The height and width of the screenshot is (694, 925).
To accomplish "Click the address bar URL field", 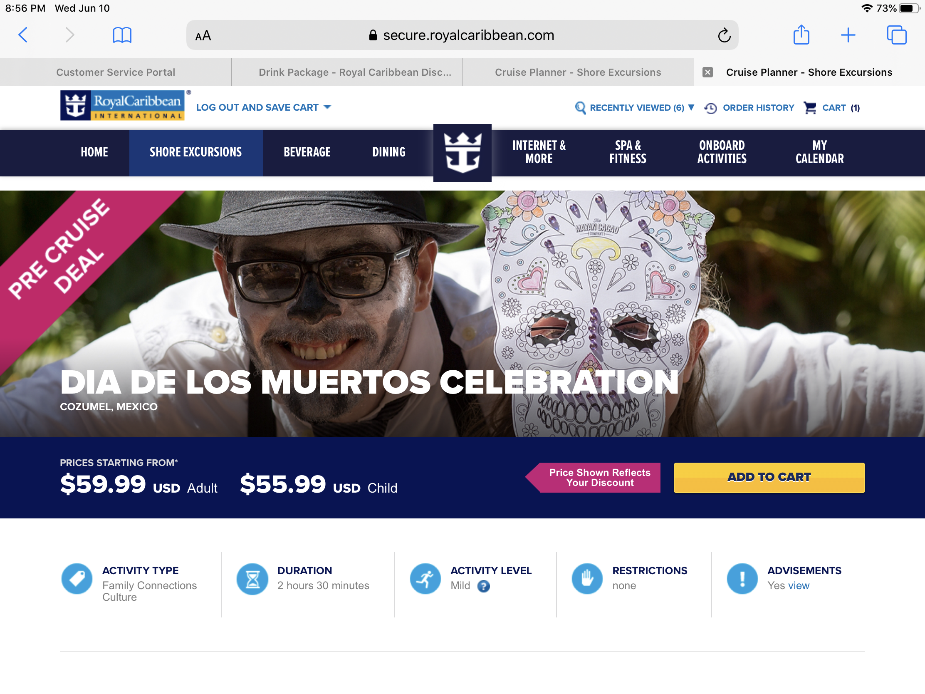I will pyautogui.click(x=462, y=35).
